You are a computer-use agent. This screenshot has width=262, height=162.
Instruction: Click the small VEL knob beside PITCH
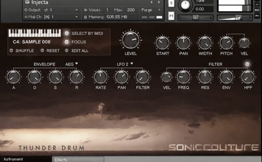pyautogui.click(x=244, y=43)
